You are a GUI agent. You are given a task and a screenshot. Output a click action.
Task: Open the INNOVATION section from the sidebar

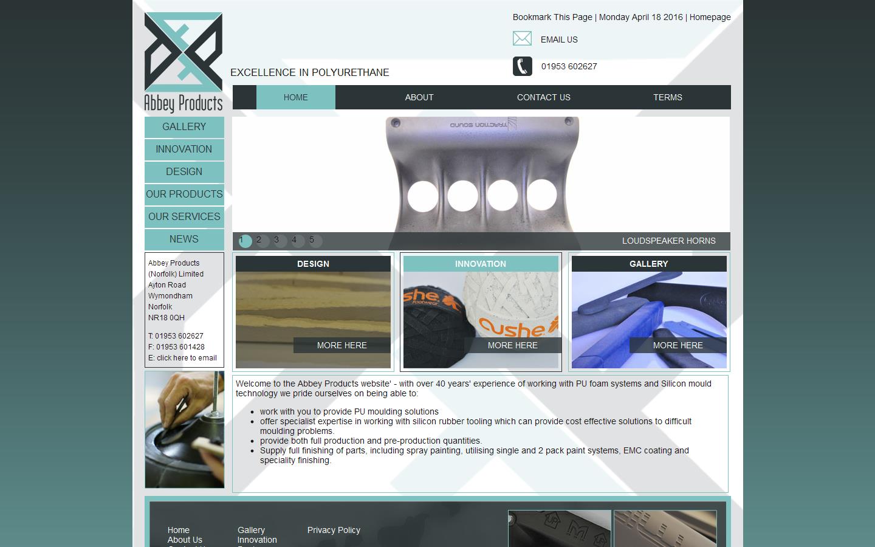184,150
